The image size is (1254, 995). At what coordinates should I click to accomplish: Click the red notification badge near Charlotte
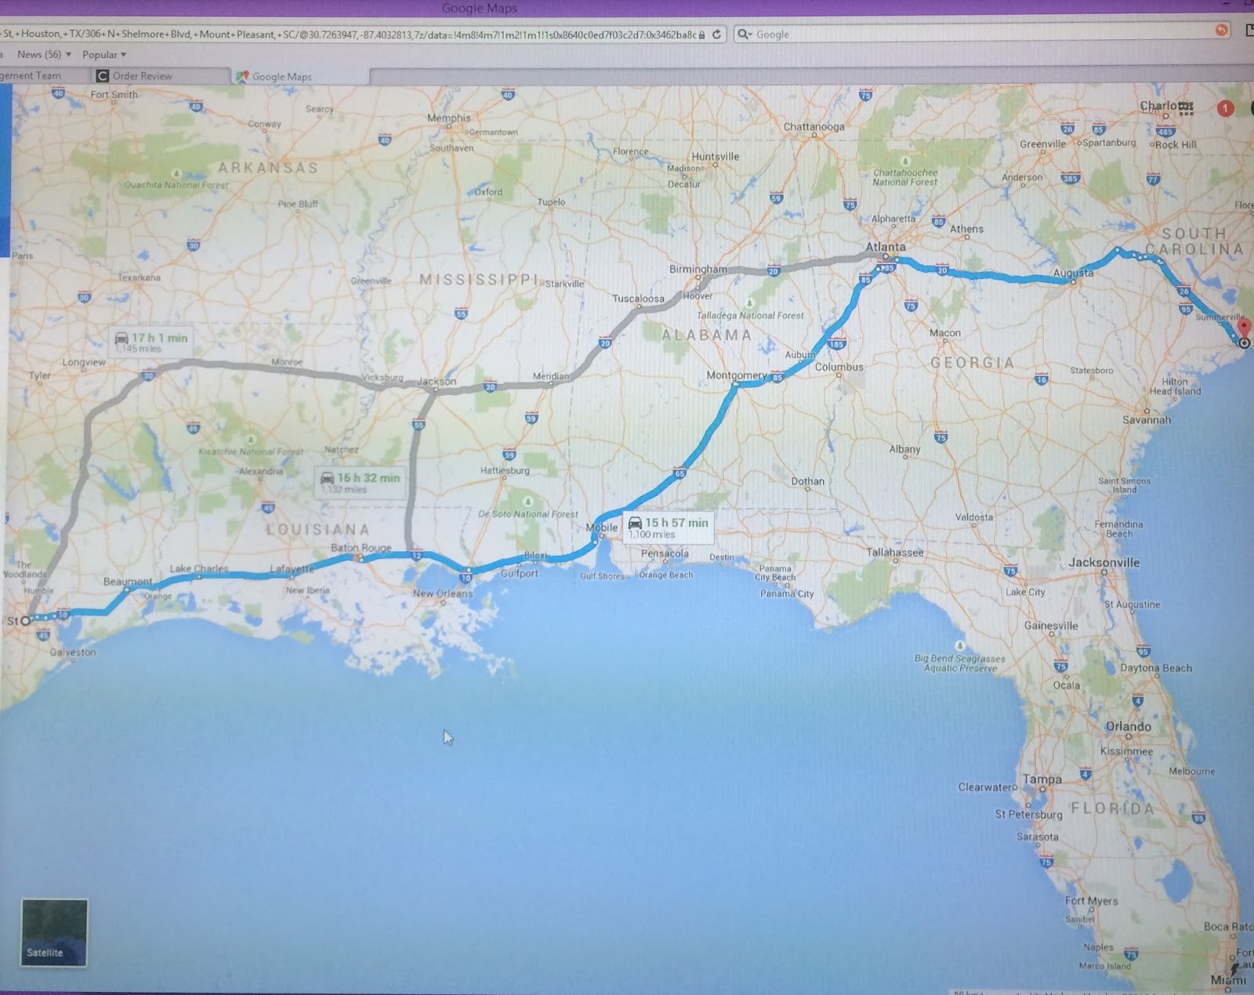(x=1224, y=107)
